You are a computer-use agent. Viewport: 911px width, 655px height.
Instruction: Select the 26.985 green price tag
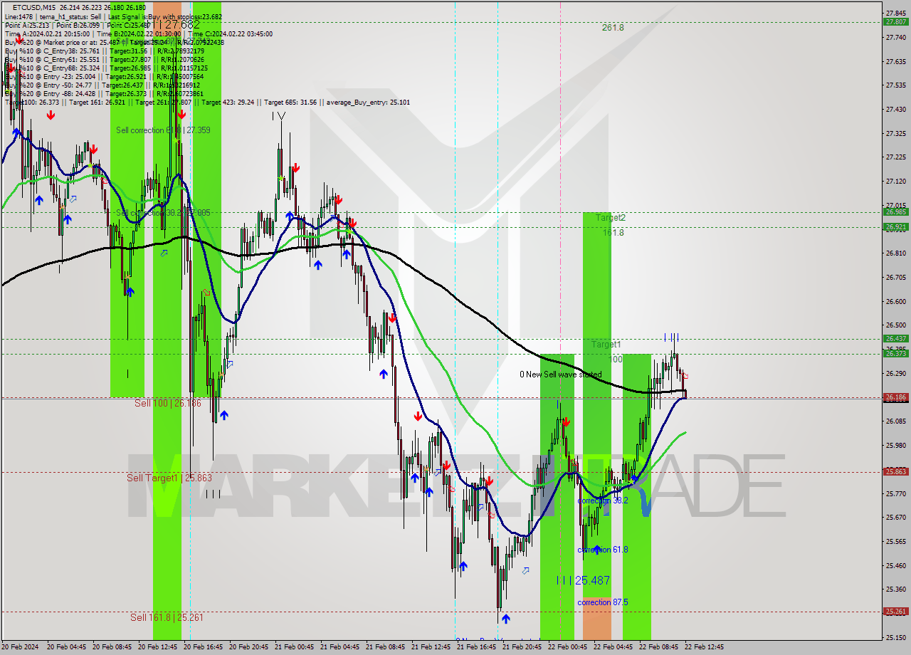(x=896, y=211)
